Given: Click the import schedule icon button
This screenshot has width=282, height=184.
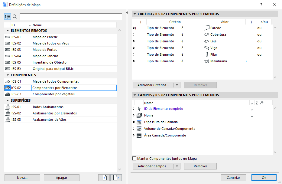Looking at the screenshot, I should [104, 178].
